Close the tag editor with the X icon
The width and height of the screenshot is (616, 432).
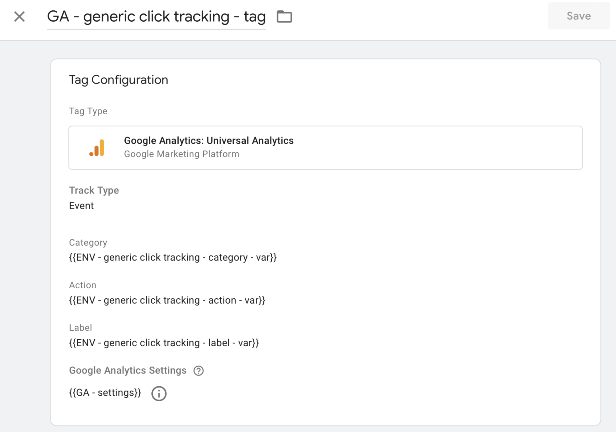coord(19,17)
